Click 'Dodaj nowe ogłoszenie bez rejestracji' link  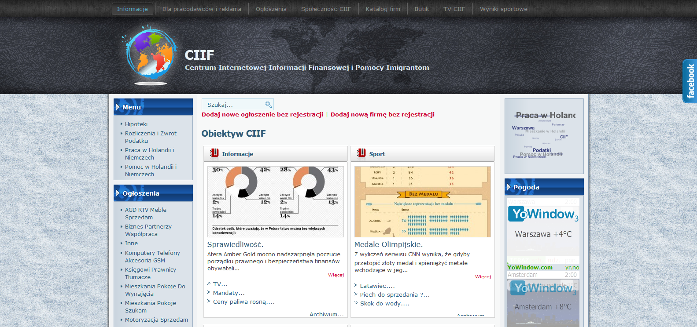pos(262,114)
